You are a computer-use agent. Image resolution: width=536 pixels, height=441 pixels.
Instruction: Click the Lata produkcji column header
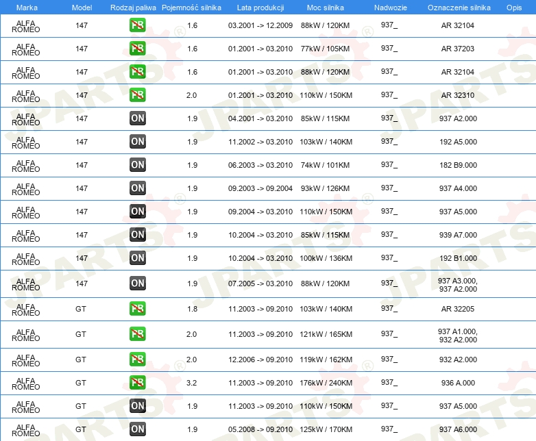click(x=260, y=8)
